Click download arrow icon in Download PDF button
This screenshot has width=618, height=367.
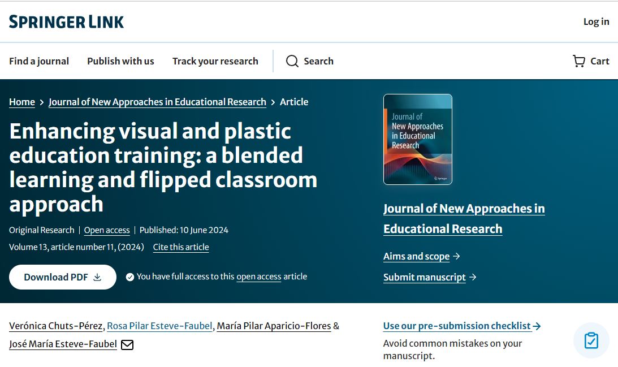(x=97, y=277)
